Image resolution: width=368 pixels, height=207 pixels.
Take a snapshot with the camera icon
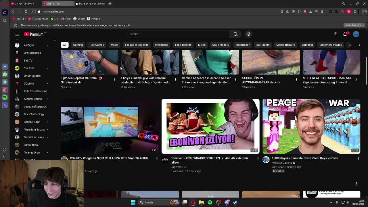[x=288, y=11]
